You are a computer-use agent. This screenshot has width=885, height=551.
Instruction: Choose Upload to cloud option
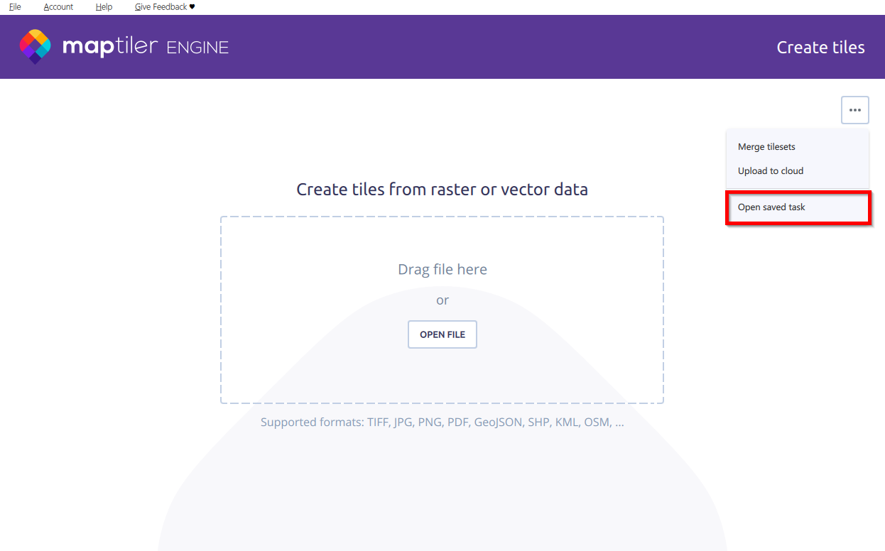pos(771,171)
